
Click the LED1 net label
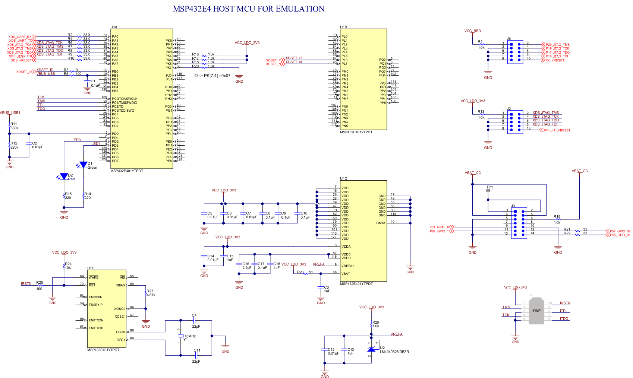(x=96, y=144)
